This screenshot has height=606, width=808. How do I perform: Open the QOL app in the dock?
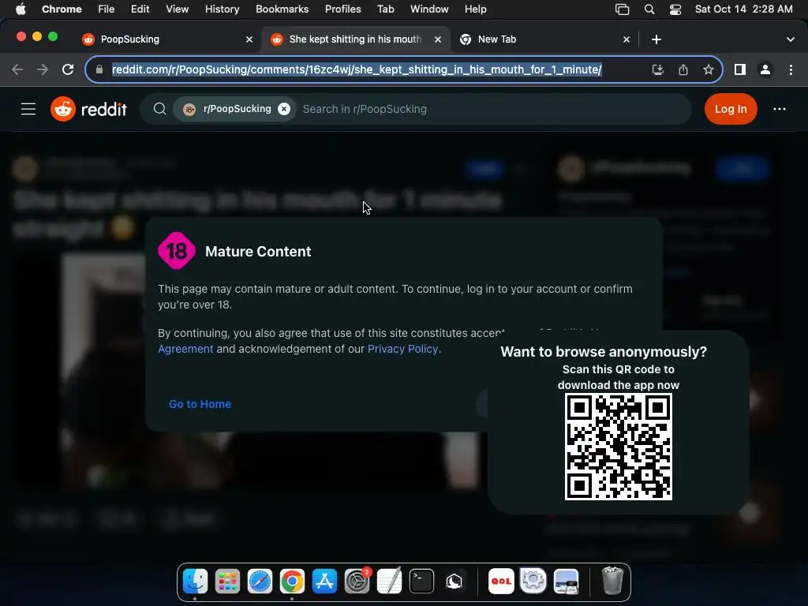[x=501, y=582]
